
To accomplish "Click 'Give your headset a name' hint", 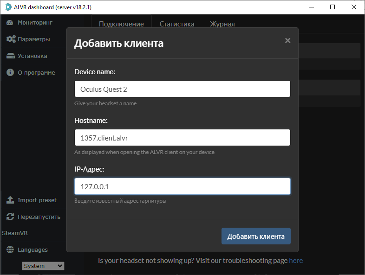I will click(x=105, y=103).
